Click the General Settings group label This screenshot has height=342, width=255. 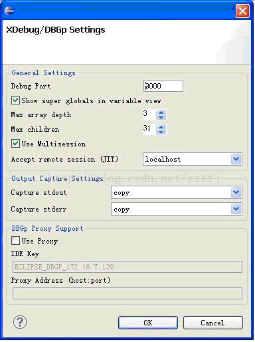[x=44, y=73]
